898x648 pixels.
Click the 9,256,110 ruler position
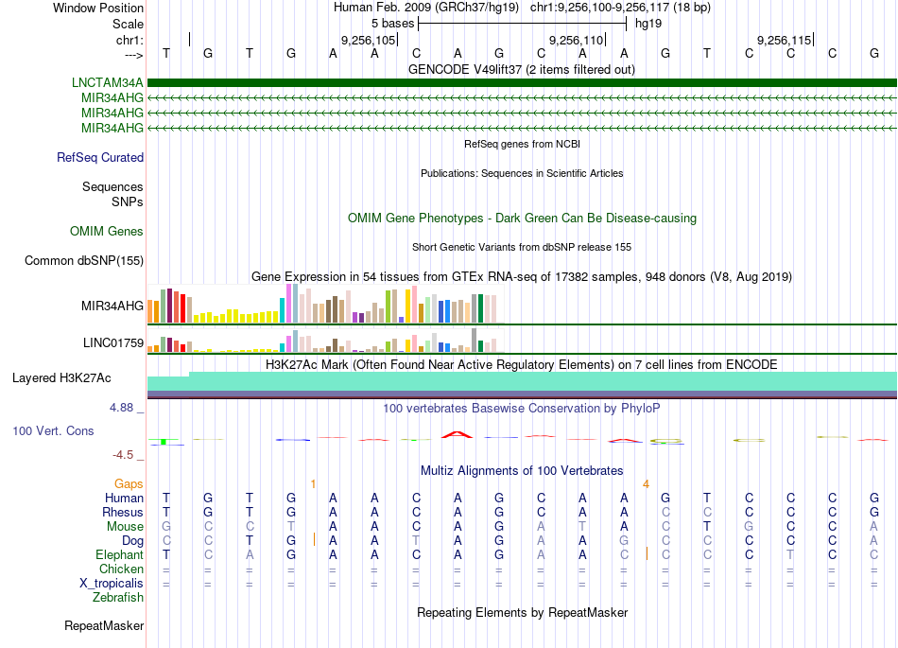[x=577, y=40]
